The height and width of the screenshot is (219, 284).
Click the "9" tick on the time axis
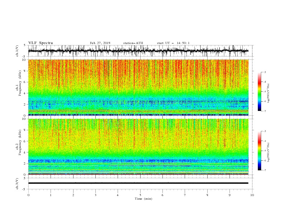coord(229,195)
